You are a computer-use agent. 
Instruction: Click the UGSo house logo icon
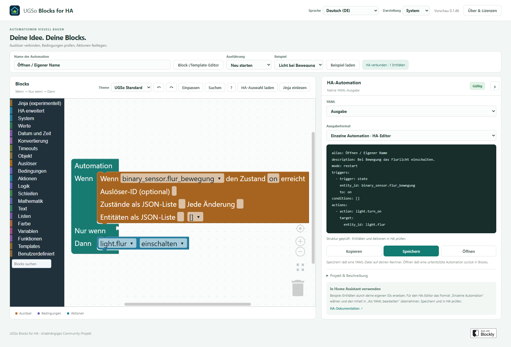pyautogui.click(x=15, y=11)
